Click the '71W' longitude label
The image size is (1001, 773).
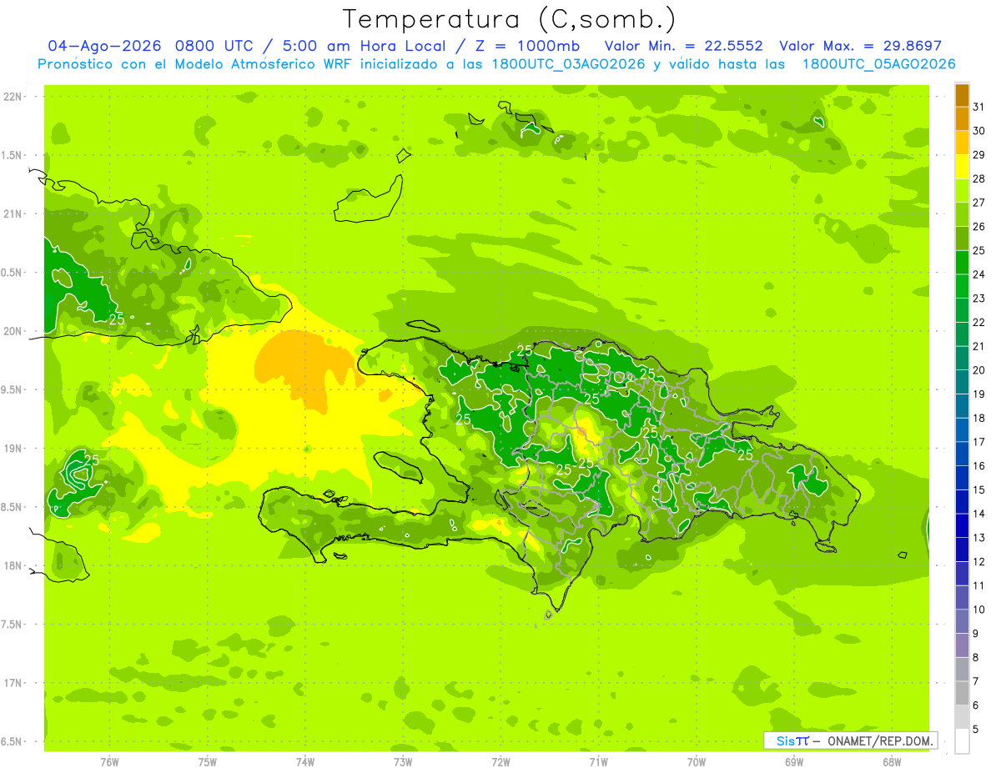[x=598, y=762]
